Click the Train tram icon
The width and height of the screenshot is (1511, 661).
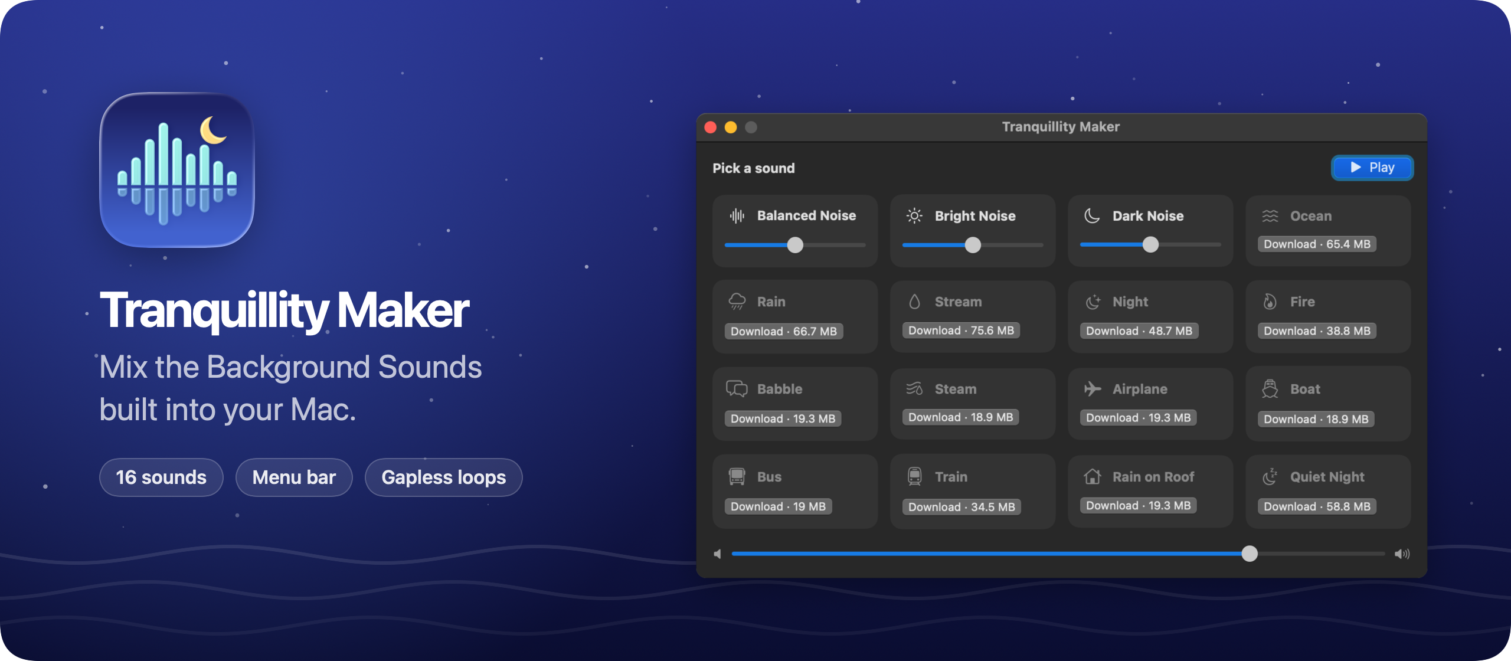(914, 476)
